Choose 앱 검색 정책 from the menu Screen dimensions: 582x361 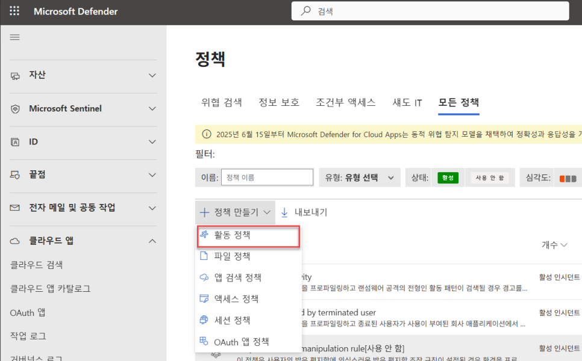(x=248, y=277)
